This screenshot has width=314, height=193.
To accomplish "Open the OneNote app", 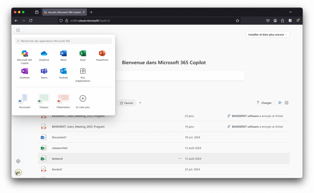I will [x=25, y=73].
